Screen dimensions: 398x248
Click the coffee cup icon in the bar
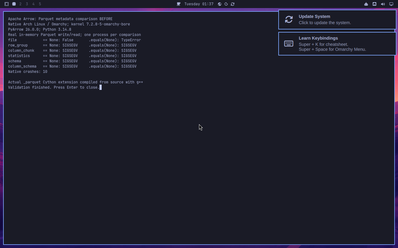(x=178, y=4)
